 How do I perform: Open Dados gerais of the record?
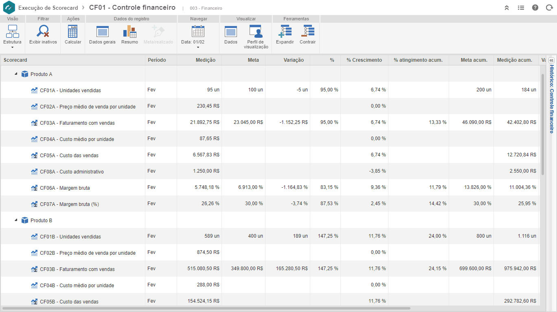(x=102, y=31)
